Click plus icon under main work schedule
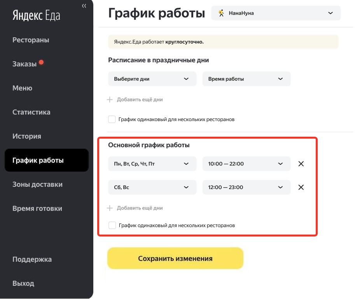Screen dimensions: 355x299 point(110,208)
